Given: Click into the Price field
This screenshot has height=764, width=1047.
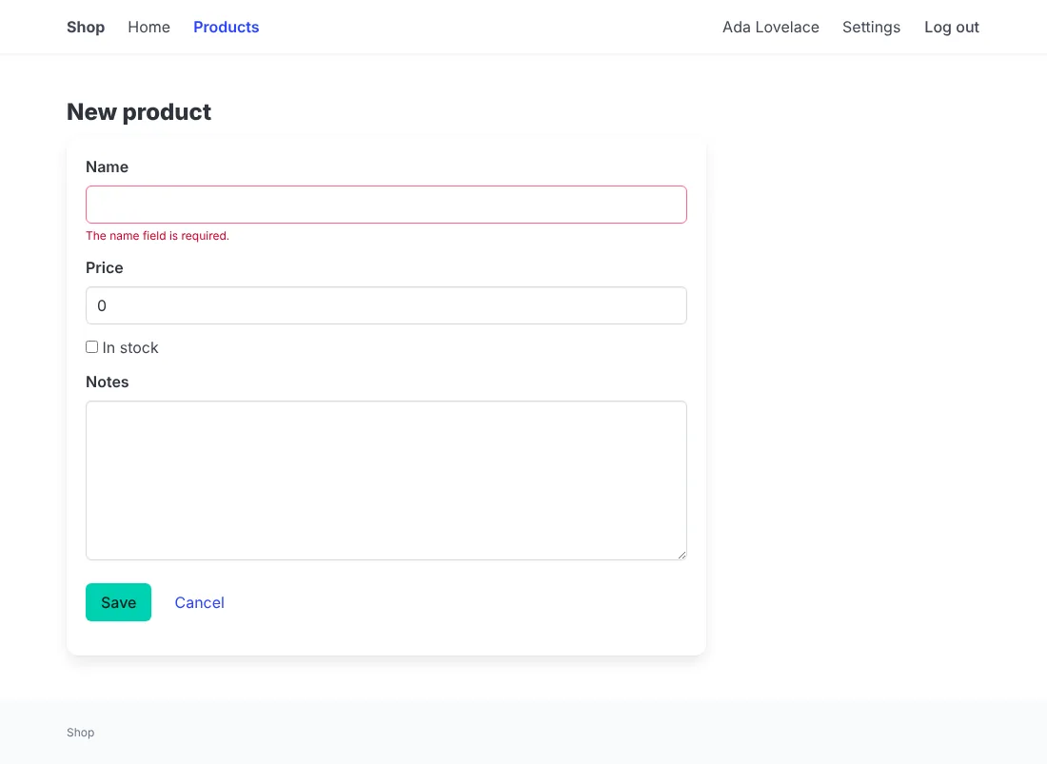Looking at the screenshot, I should coord(385,305).
